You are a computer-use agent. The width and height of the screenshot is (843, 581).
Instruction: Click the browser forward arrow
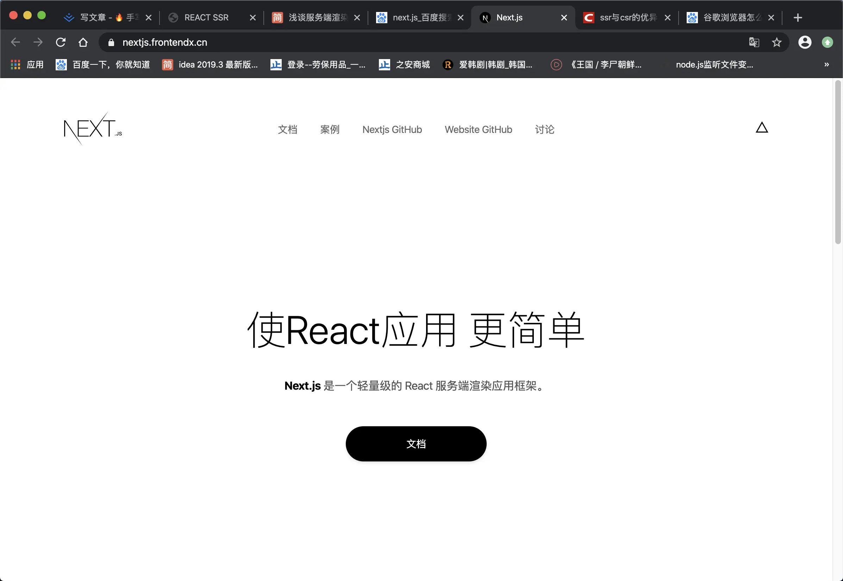tap(38, 42)
